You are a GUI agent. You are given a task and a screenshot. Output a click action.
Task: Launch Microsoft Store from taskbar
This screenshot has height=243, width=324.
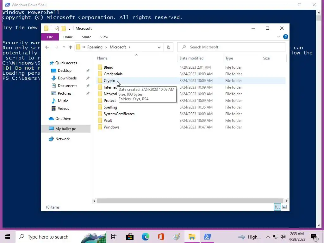click(130, 237)
